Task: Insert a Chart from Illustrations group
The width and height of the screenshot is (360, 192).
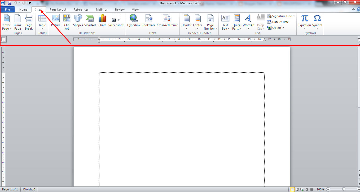Action: point(102,21)
